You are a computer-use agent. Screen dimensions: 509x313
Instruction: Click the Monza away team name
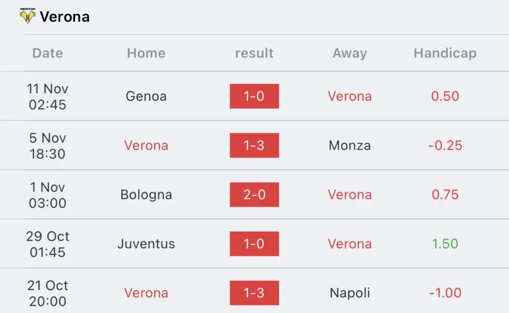349,145
